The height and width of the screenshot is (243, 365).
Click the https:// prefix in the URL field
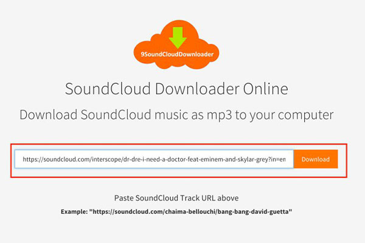[33, 160]
